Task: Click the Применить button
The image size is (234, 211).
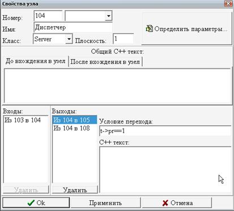Action: 105,203
